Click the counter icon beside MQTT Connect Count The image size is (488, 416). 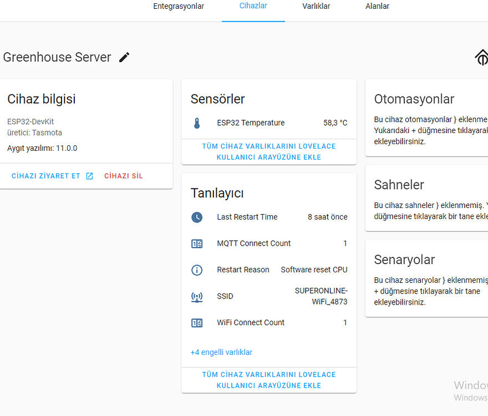coord(197,243)
